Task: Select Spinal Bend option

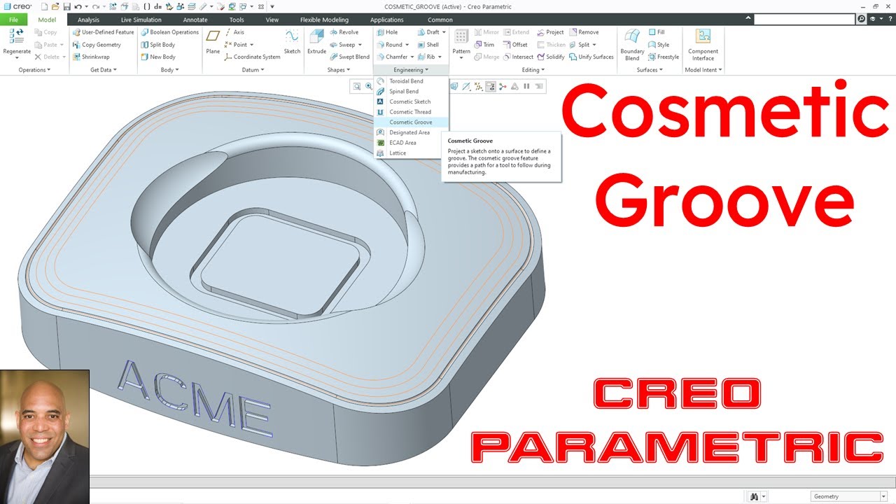Action: point(411,92)
